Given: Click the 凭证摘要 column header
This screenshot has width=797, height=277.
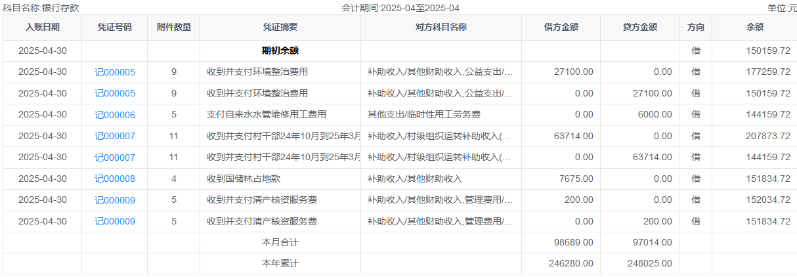Looking at the screenshot, I should (280, 28).
